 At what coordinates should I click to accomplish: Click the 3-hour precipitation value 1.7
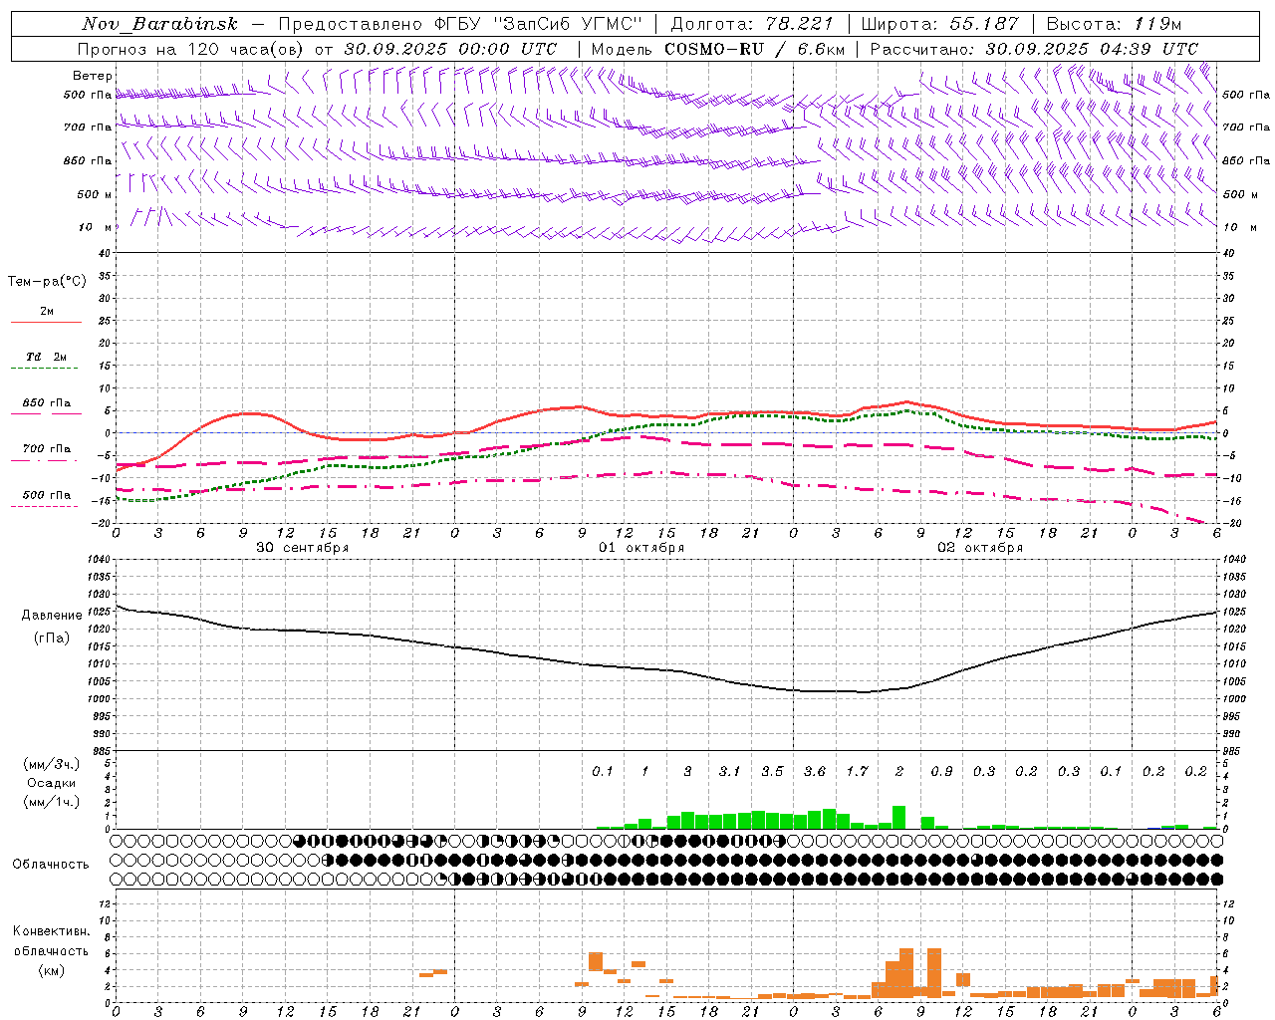click(x=857, y=772)
